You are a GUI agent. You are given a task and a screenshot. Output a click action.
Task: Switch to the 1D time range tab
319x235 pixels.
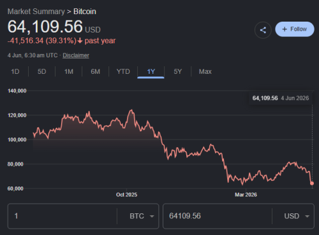click(x=15, y=71)
